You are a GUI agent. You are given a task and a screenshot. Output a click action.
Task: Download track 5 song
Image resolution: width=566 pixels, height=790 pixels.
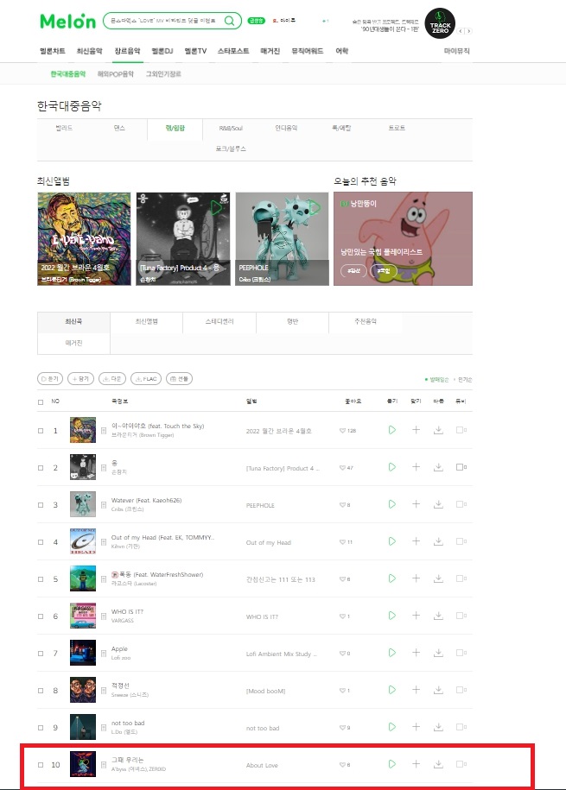pyautogui.click(x=438, y=578)
